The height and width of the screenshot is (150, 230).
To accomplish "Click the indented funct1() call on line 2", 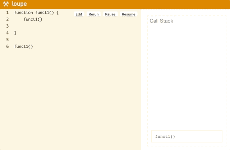I will [33, 19].
